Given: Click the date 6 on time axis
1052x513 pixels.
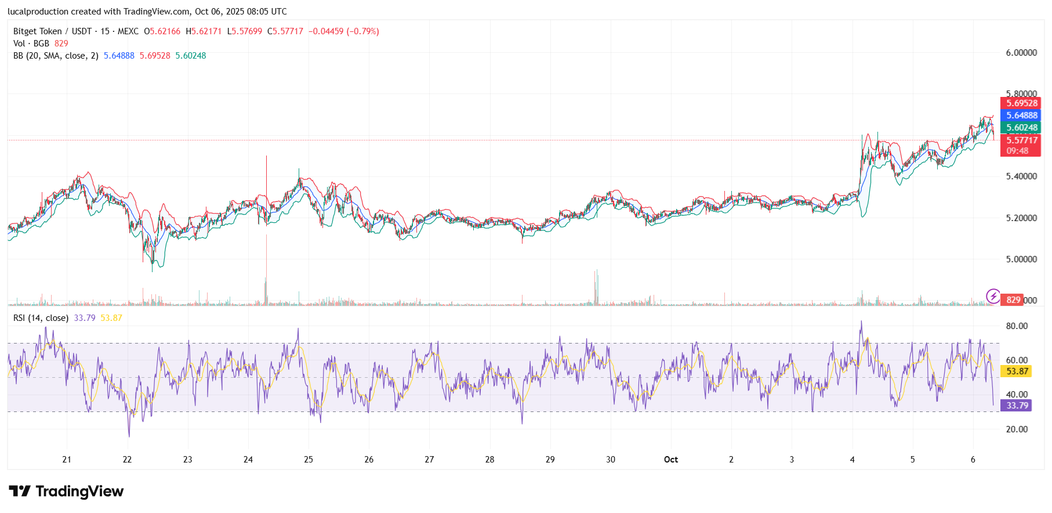Looking at the screenshot, I should [973, 460].
